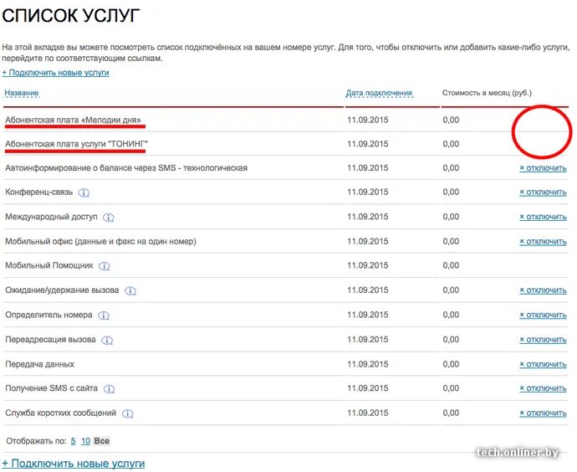
Task: Click отключить for Получение SMS с сайта
Action: (x=543, y=388)
